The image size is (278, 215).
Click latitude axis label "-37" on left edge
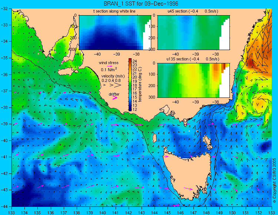pos(4,91)
